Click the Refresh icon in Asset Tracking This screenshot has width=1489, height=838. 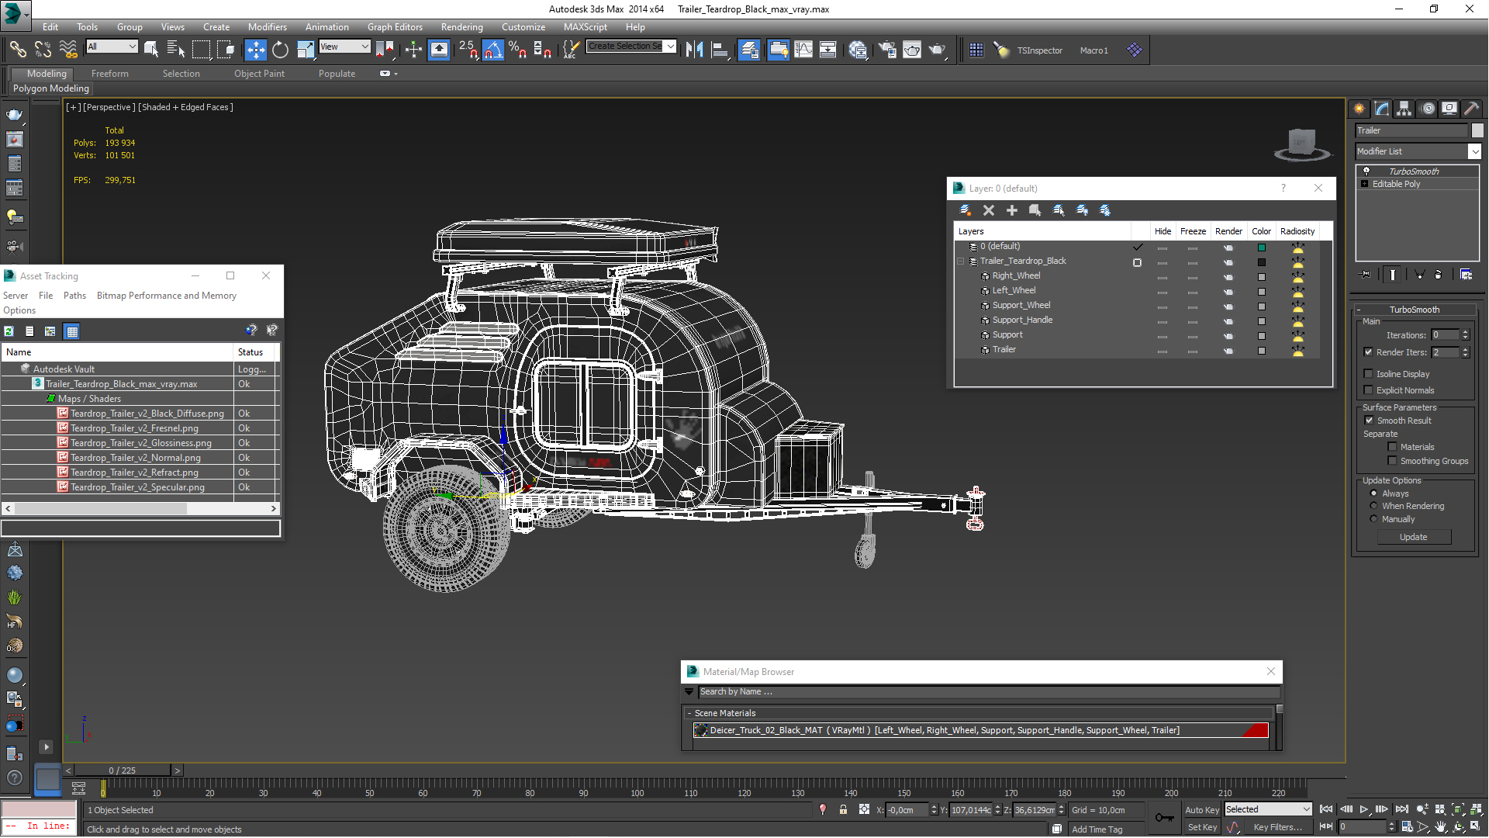click(x=9, y=331)
